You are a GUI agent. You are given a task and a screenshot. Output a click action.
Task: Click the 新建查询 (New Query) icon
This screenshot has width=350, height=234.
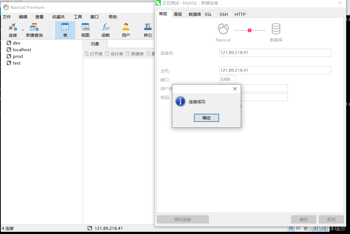pos(34,30)
